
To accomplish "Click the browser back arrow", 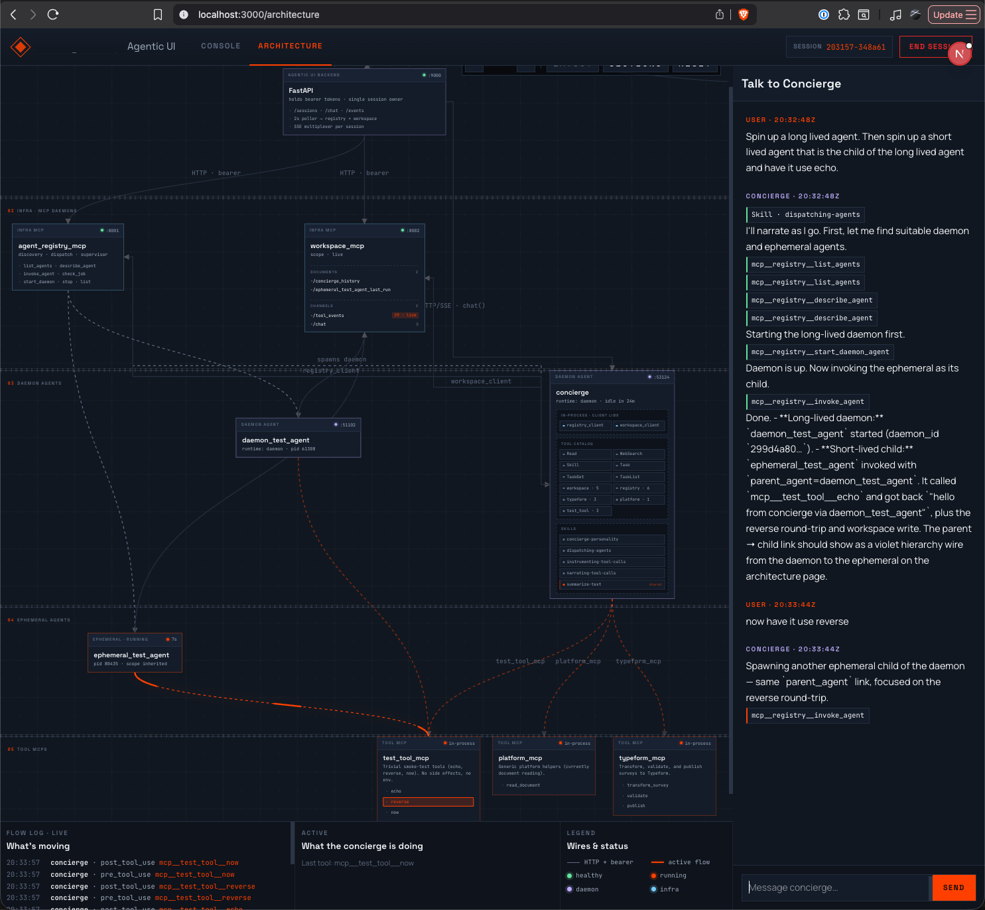I will tap(13, 15).
